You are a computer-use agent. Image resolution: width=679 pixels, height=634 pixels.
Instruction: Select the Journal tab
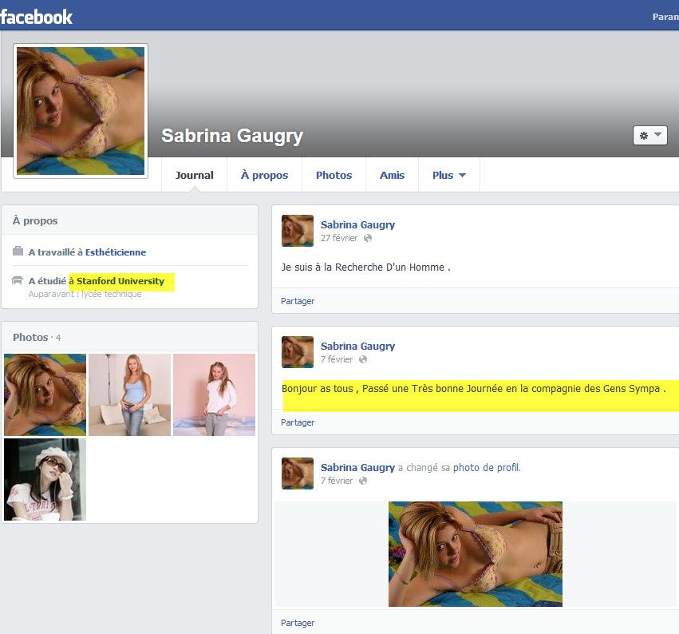coord(195,175)
